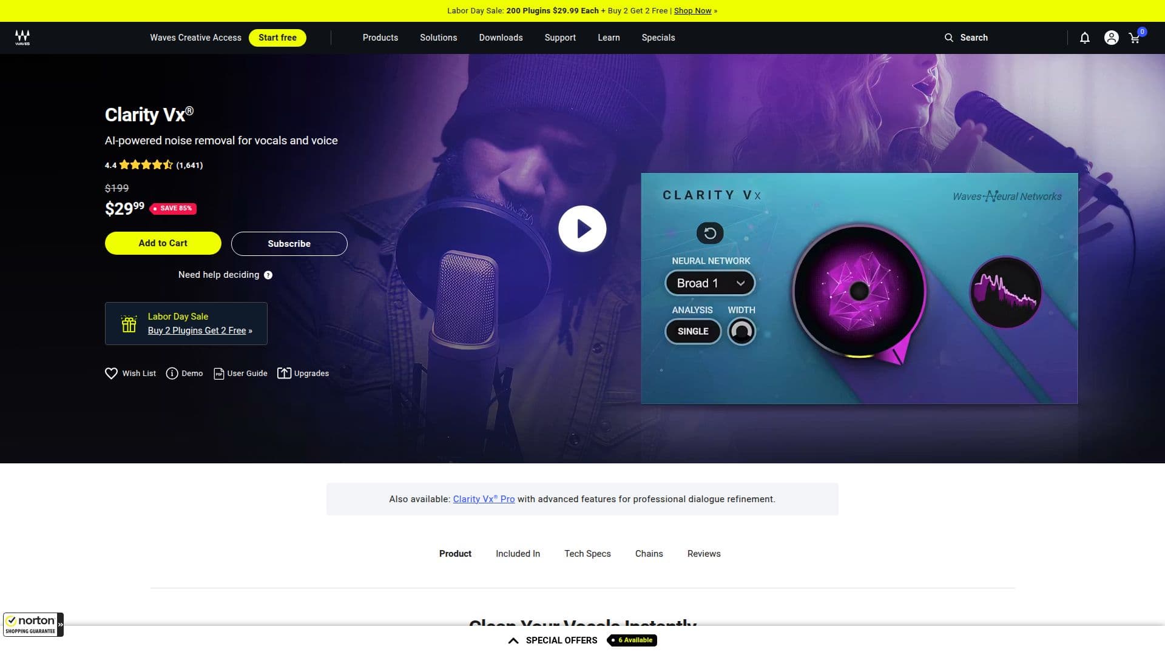Open the Specials menu
The width and height of the screenshot is (1165, 655).
pyautogui.click(x=658, y=38)
